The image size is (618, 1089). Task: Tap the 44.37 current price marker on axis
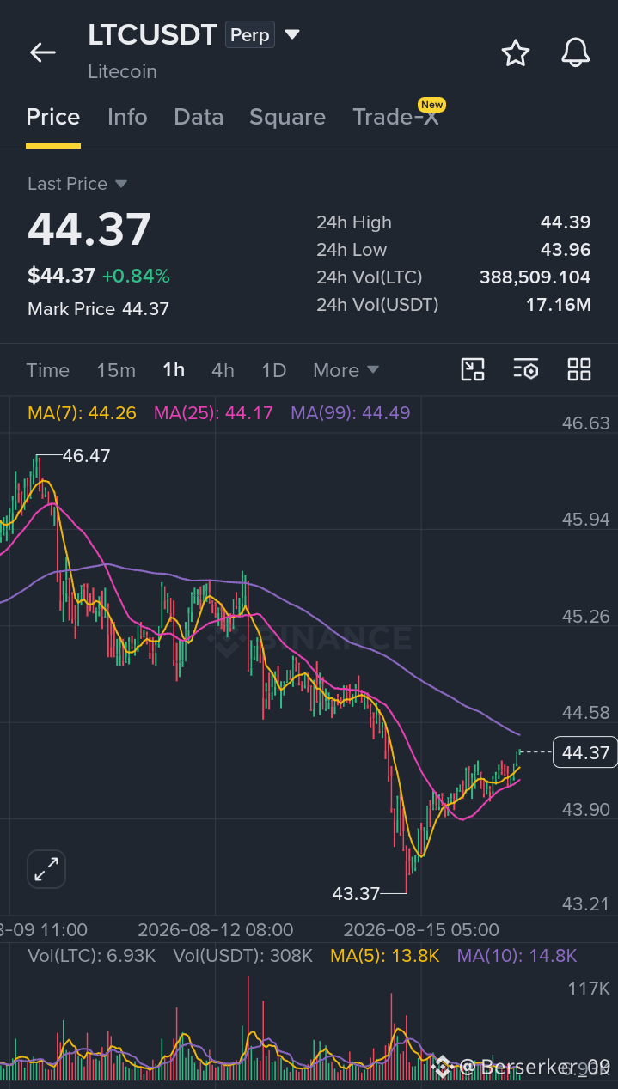585,753
